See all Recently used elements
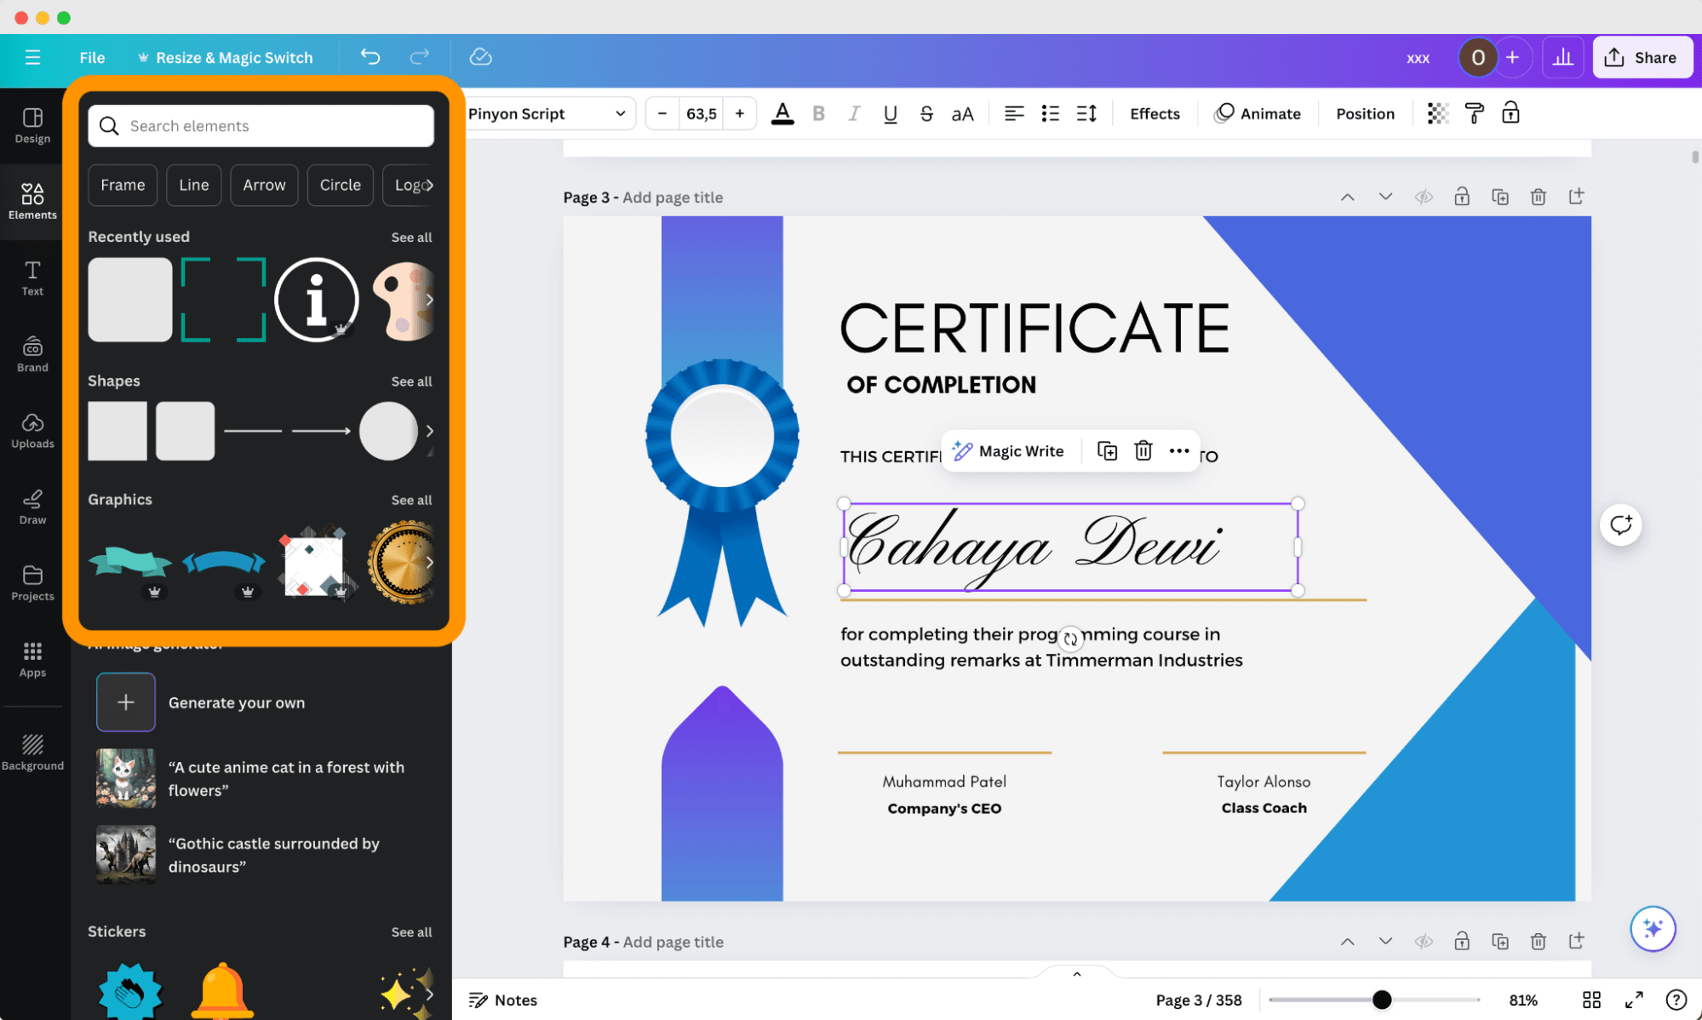Screen dimensions: 1702x1020 point(411,237)
